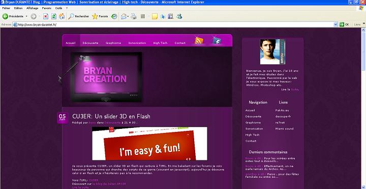Click the blue cursor toolbar icon
The width and height of the screenshot is (366, 189).
tap(163, 16)
